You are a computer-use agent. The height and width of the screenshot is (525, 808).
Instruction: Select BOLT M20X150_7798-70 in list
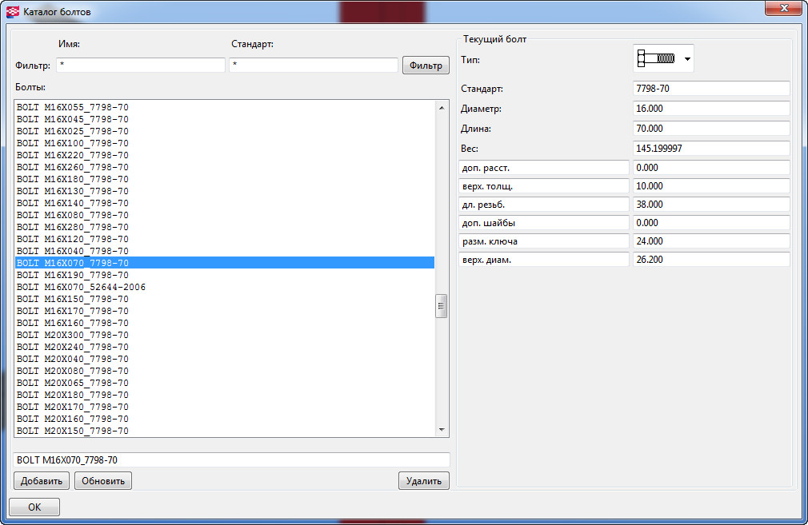click(225, 431)
